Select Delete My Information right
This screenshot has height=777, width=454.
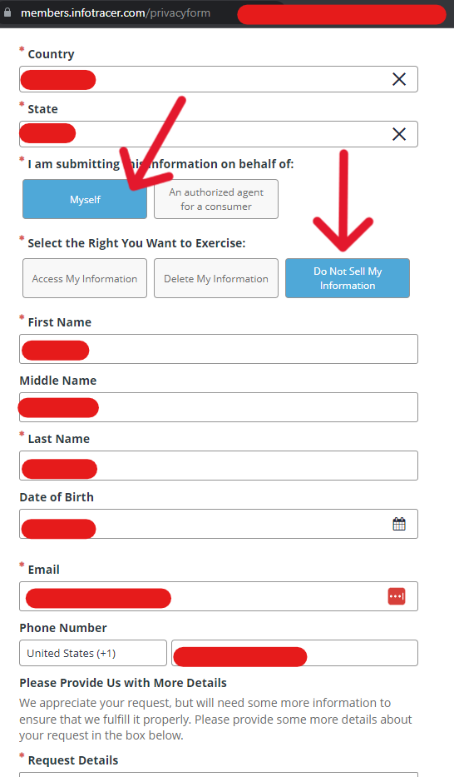point(216,278)
